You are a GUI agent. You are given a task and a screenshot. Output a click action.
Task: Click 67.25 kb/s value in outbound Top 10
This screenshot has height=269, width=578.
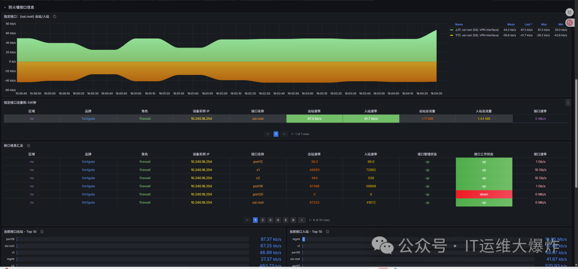pyautogui.click(x=271, y=246)
